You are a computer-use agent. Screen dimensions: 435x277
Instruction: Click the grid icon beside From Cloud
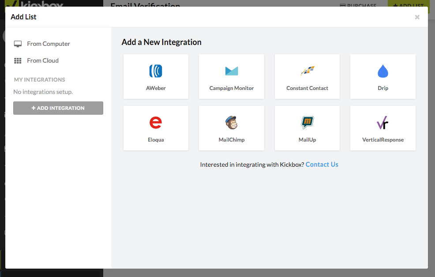[18, 61]
